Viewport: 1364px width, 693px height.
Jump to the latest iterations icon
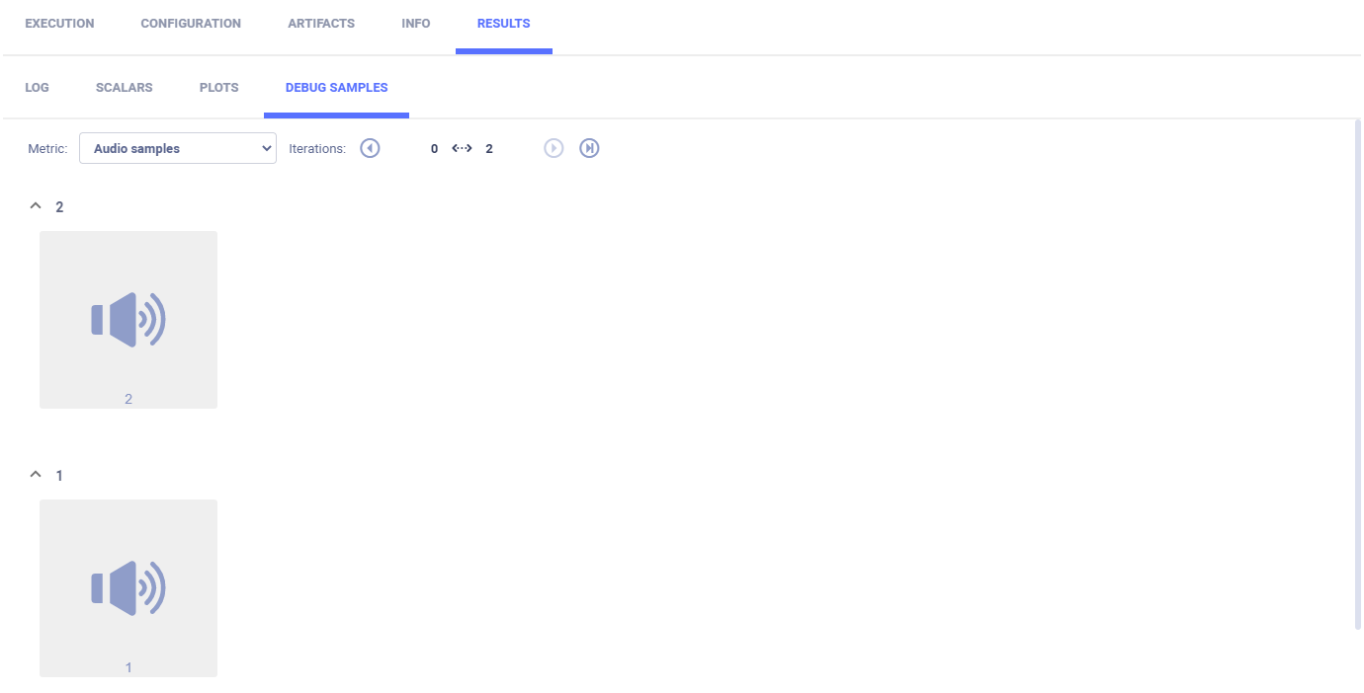click(589, 148)
